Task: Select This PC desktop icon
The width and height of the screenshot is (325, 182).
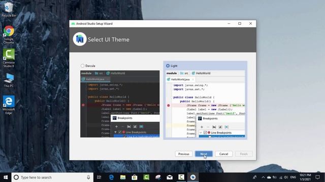Action: 9,80
